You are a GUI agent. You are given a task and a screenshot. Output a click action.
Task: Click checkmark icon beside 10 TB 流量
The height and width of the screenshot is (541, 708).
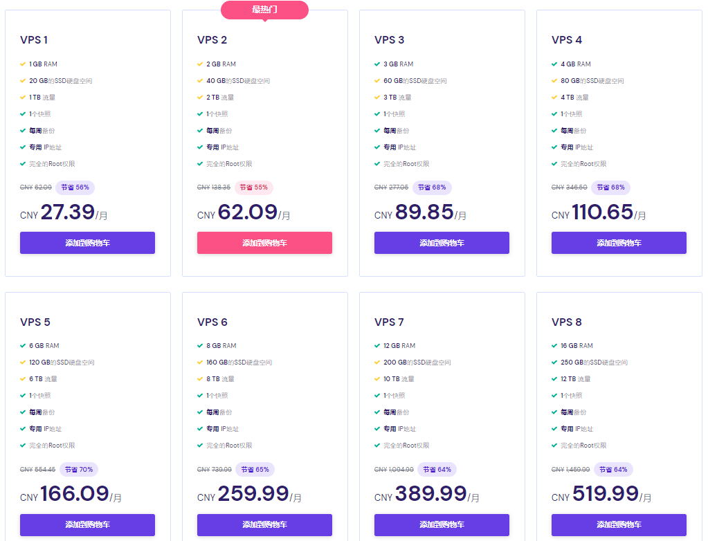pyautogui.click(x=377, y=379)
